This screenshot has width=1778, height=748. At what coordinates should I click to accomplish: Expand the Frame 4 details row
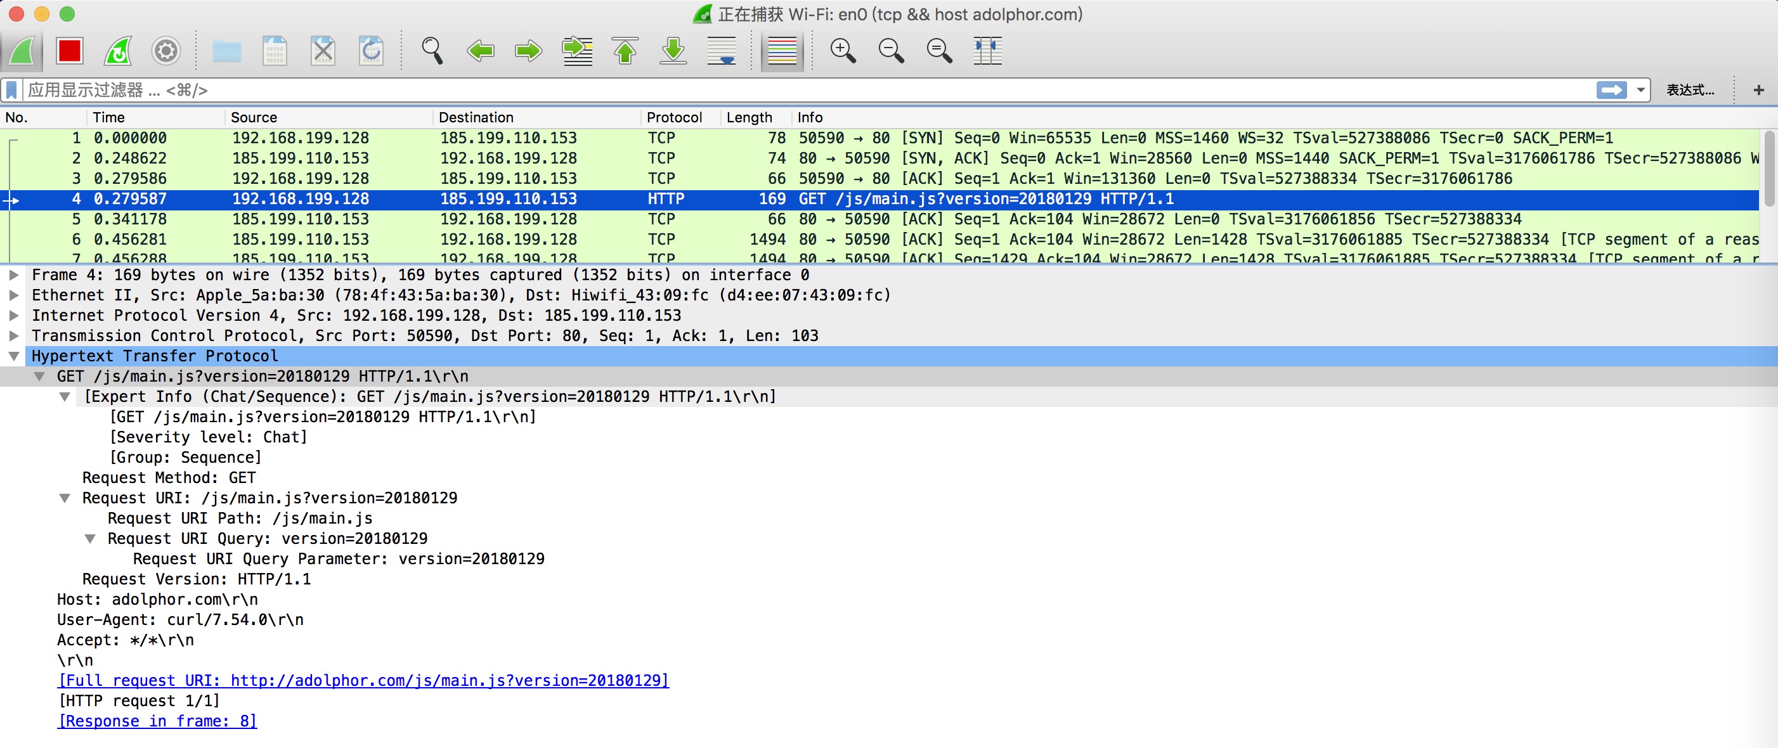pos(13,275)
